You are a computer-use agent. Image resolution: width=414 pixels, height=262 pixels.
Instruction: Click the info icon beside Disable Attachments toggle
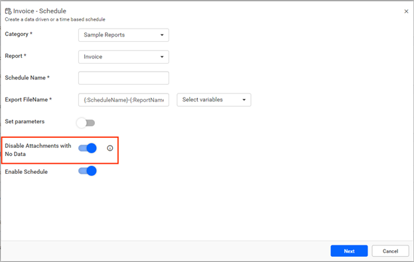[110, 149]
